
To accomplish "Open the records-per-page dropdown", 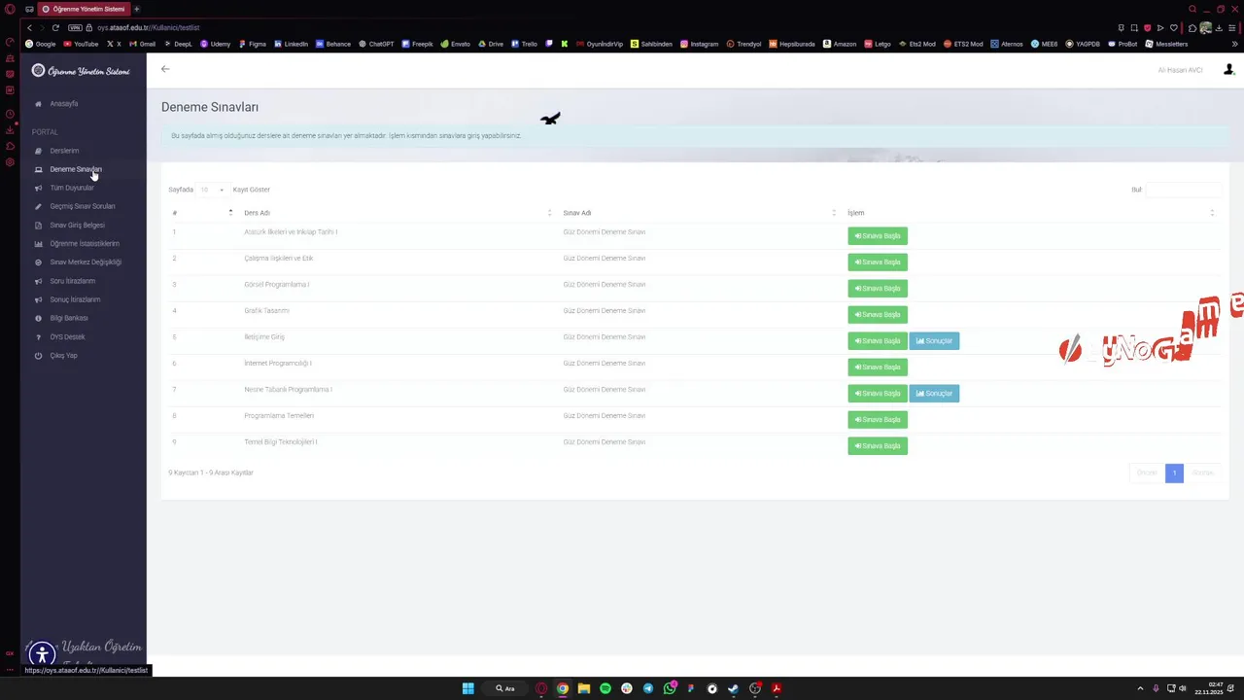I will click(212, 190).
